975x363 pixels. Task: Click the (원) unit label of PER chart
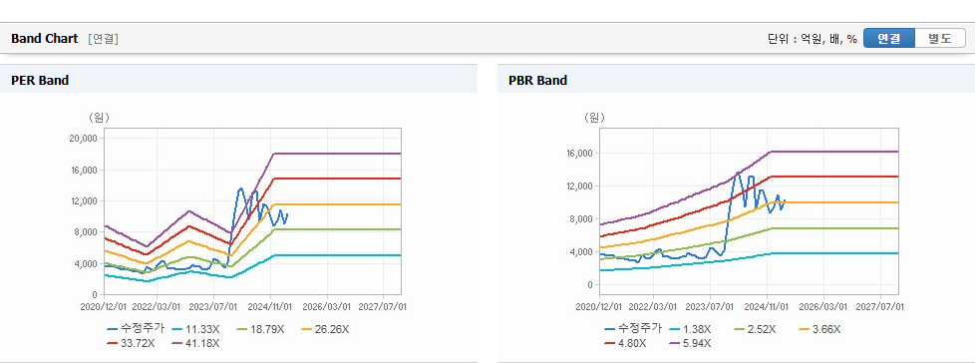coord(99,118)
